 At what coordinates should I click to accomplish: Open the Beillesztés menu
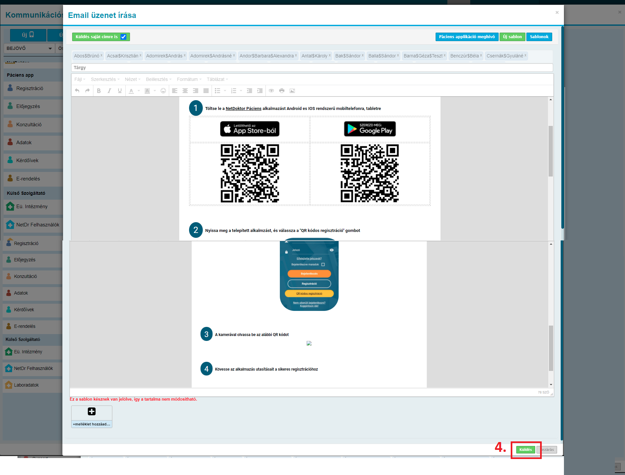[x=159, y=79]
